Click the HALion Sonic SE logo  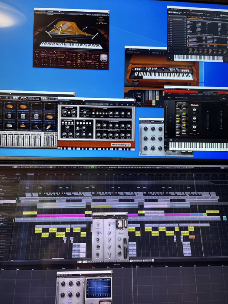coord(174,12)
